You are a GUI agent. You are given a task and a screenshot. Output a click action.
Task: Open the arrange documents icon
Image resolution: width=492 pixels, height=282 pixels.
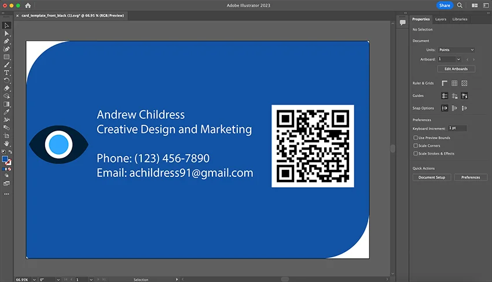click(475, 5)
